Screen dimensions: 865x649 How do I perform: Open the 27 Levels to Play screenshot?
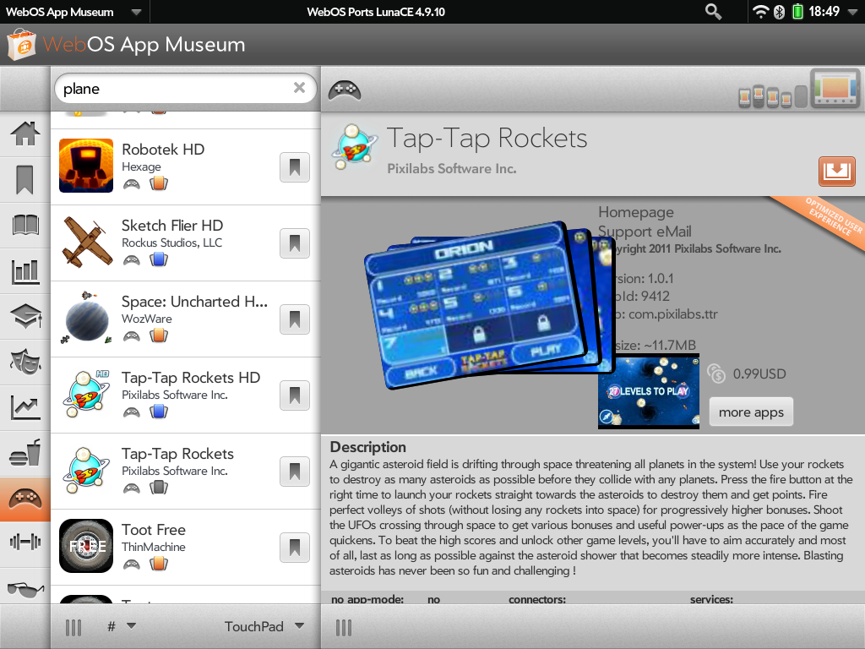coord(648,392)
